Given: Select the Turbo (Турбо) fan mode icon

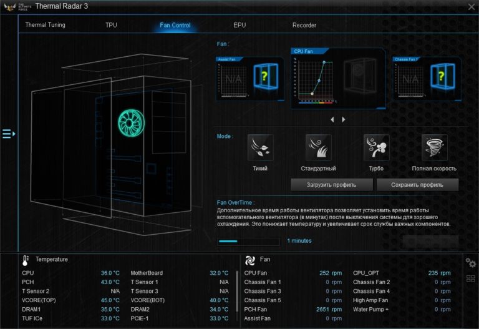Looking at the screenshot, I should coord(376,147).
